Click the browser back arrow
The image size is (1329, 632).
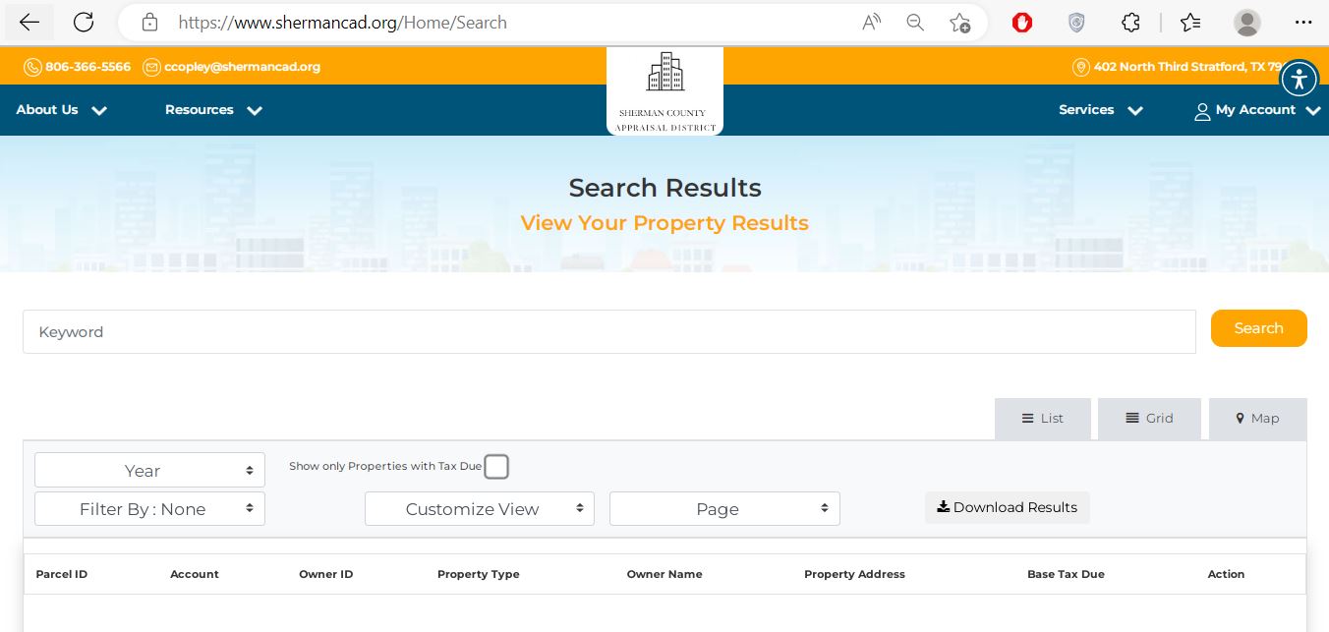coord(29,23)
